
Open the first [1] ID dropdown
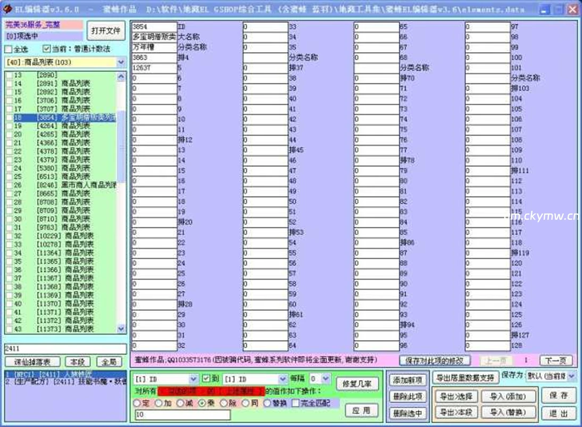[x=193, y=379]
